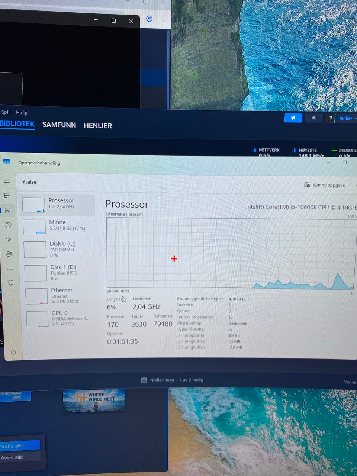The image size is (357, 476).
Task: Open the Hjelp menu in Steam
Action: click(x=22, y=112)
